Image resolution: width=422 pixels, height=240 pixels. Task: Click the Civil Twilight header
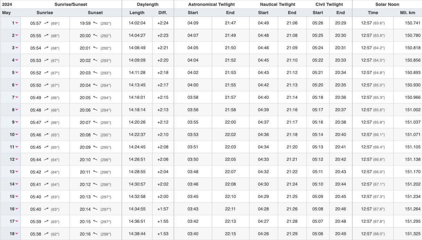329,4
